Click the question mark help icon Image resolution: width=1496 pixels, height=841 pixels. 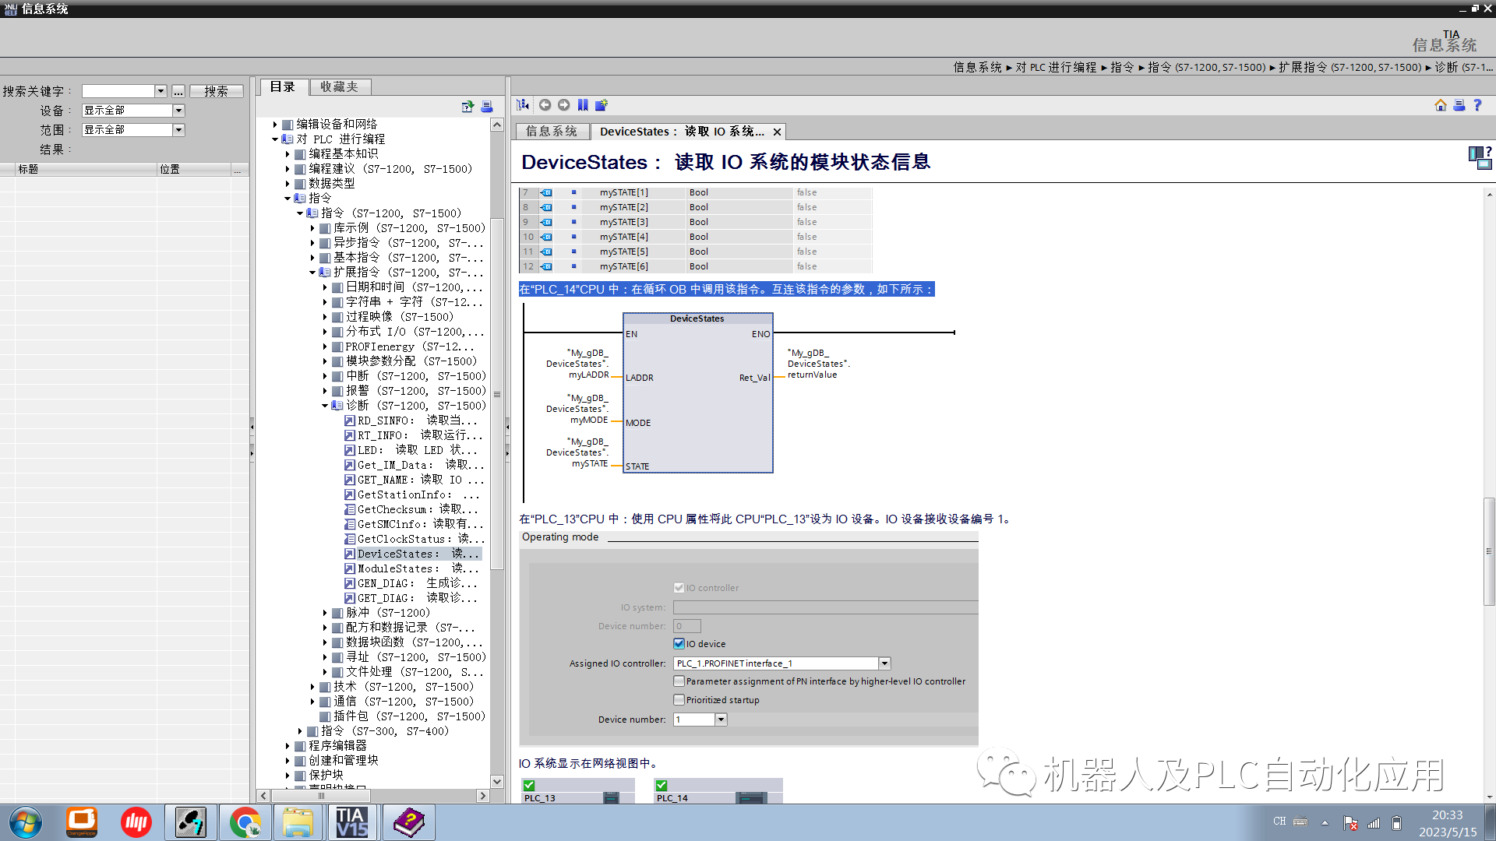coord(1477,104)
